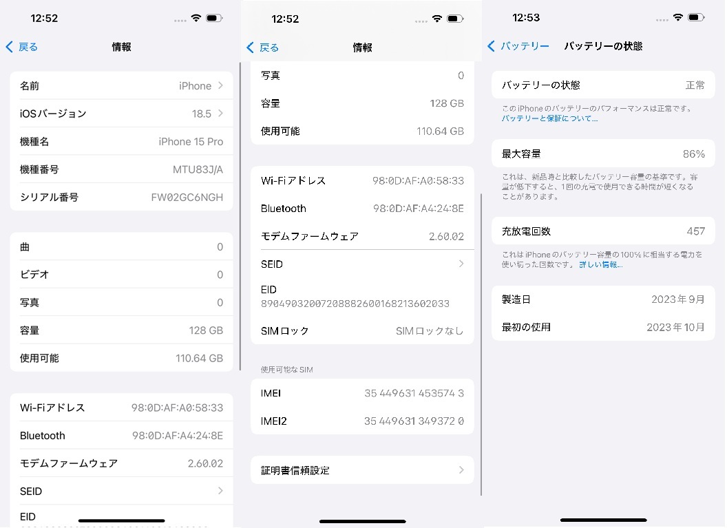The width and height of the screenshot is (727, 528).
Task: Select the SIMロックなし status
Action: [430, 331]
